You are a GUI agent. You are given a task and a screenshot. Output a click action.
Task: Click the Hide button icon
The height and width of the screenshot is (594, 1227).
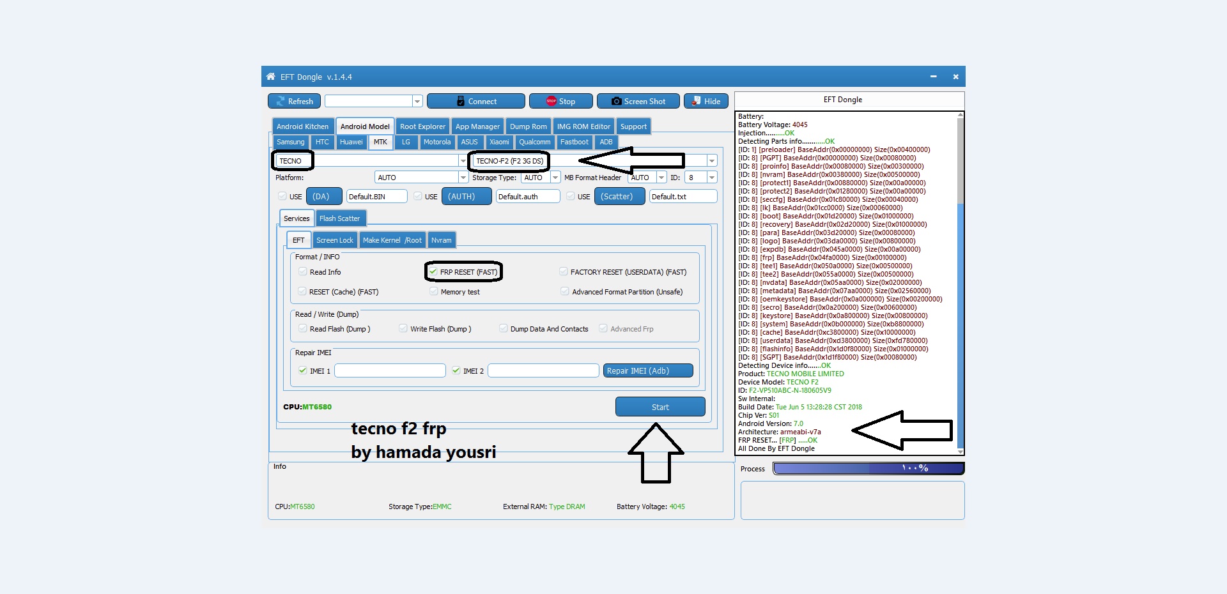click(697, 101)
